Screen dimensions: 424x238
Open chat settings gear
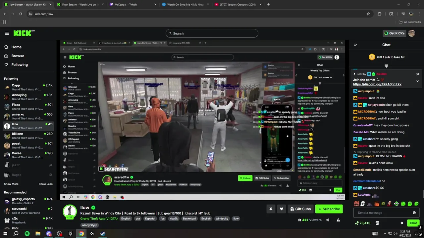click(x=402, y=223)
